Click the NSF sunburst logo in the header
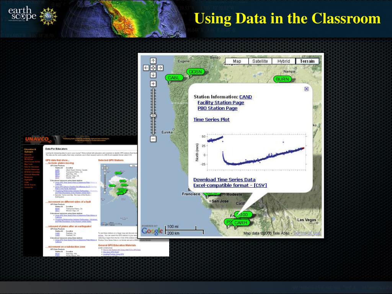392x294 pixels. [x=48, y=16]
